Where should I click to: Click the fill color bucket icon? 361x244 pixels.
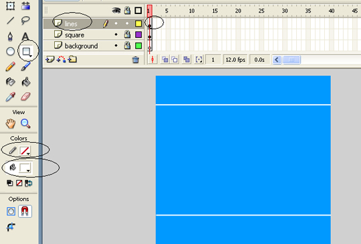tap(13, 167)
